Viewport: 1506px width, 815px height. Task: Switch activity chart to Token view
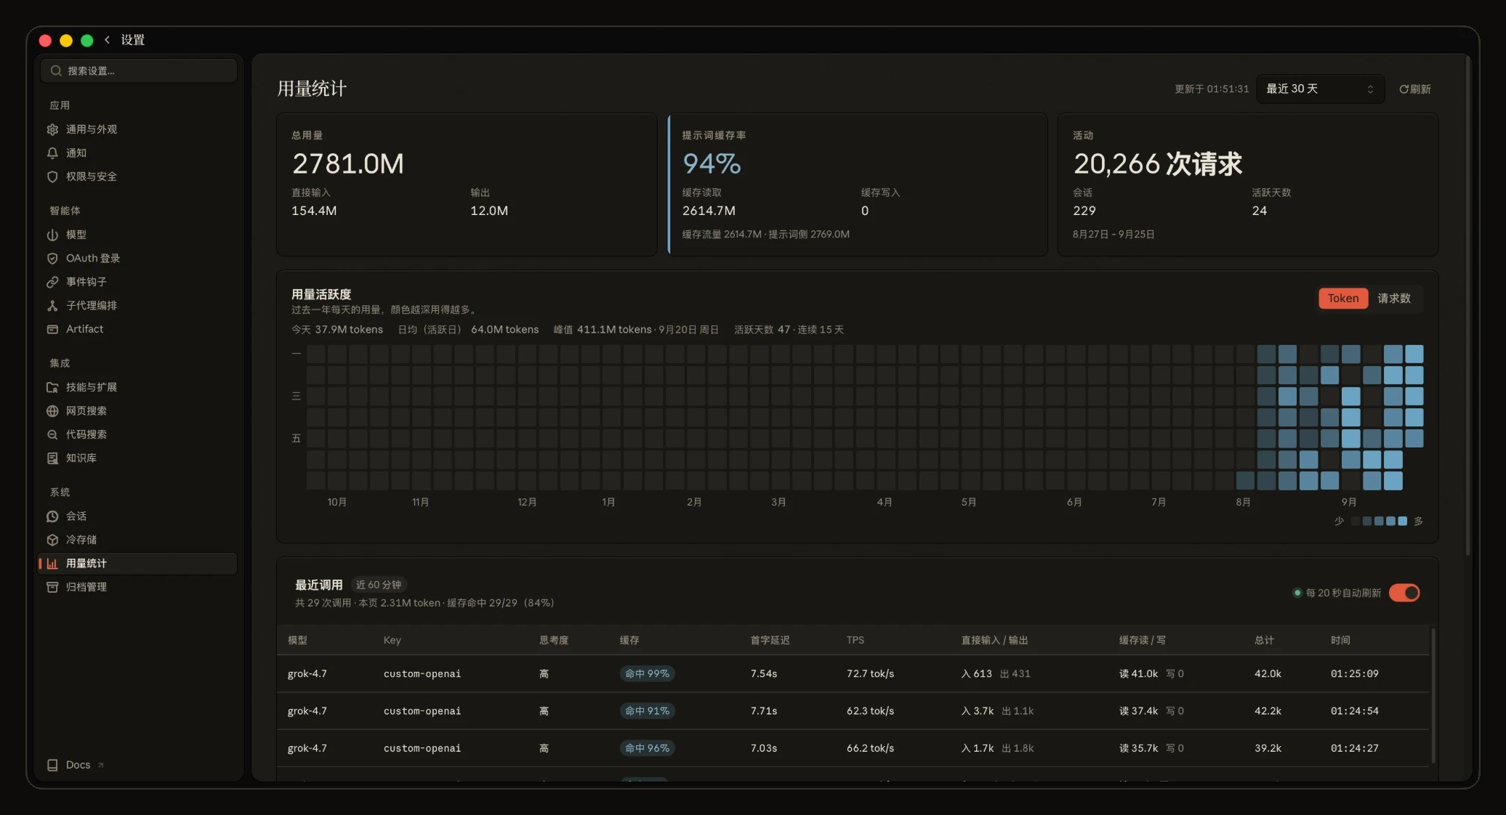[1342, 299]
